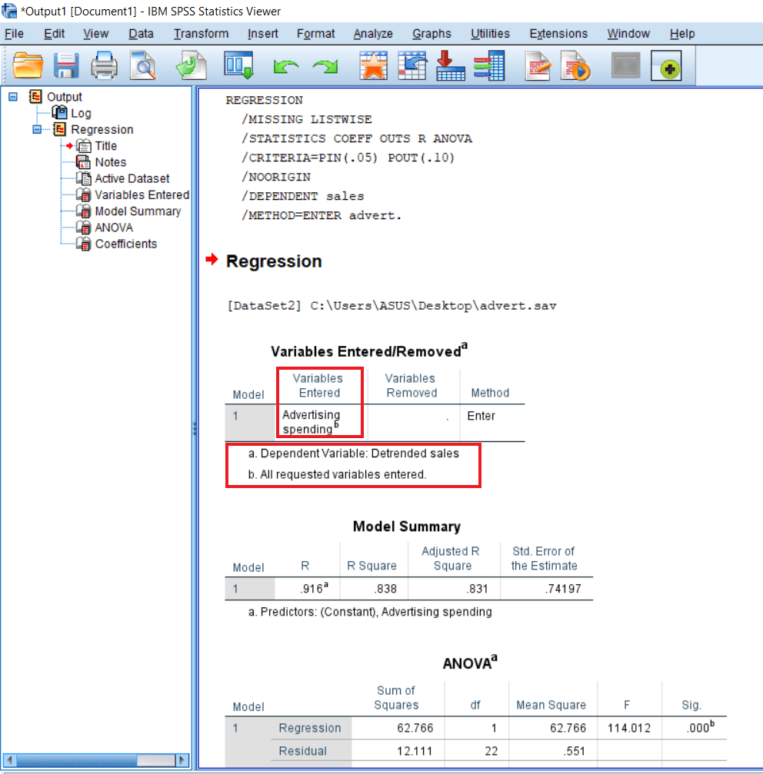
Task: Click the Recall recent dialogs icon
Action: tap(239, 65)
